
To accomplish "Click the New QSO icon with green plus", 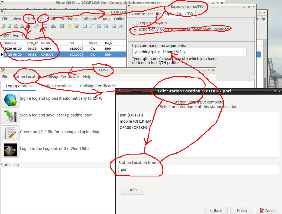I will [4, 26].
